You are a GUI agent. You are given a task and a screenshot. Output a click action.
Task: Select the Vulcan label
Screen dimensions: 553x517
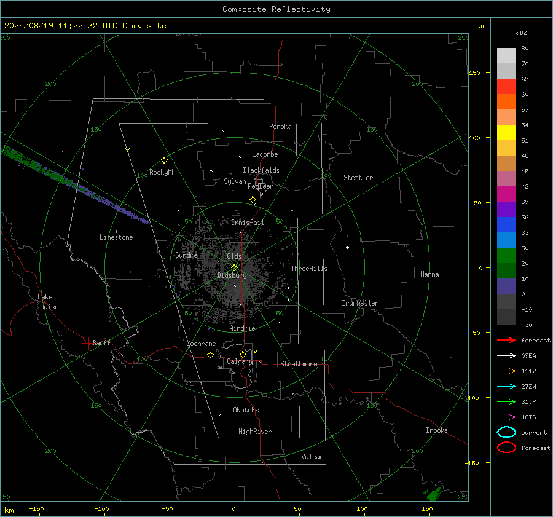point(312,457)
